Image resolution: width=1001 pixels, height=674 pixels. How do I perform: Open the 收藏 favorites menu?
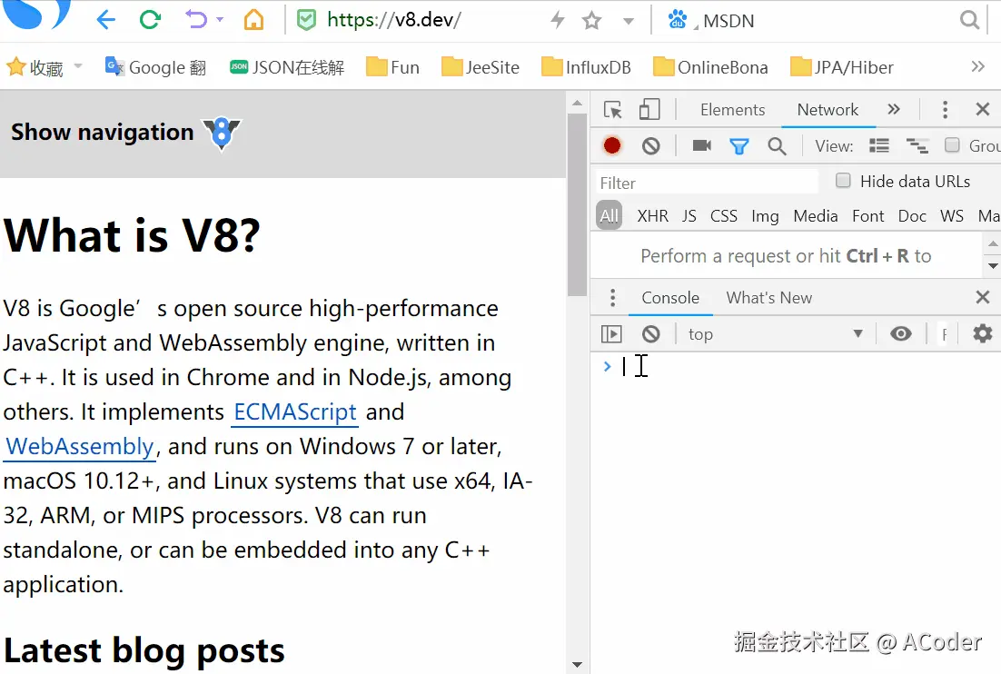[x=35, y=67]
